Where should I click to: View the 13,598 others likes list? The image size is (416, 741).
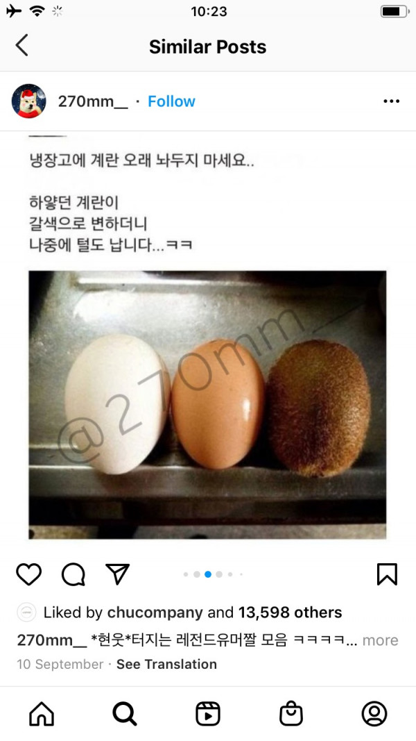290,613
